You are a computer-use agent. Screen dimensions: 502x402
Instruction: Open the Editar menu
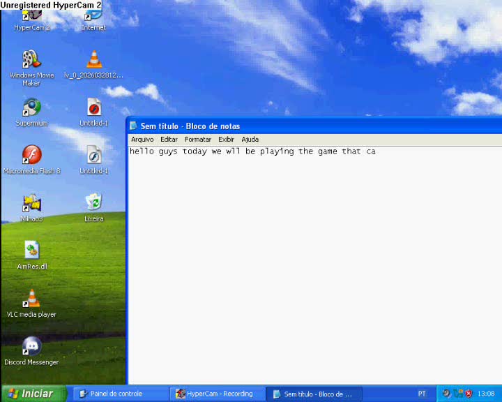169,140
